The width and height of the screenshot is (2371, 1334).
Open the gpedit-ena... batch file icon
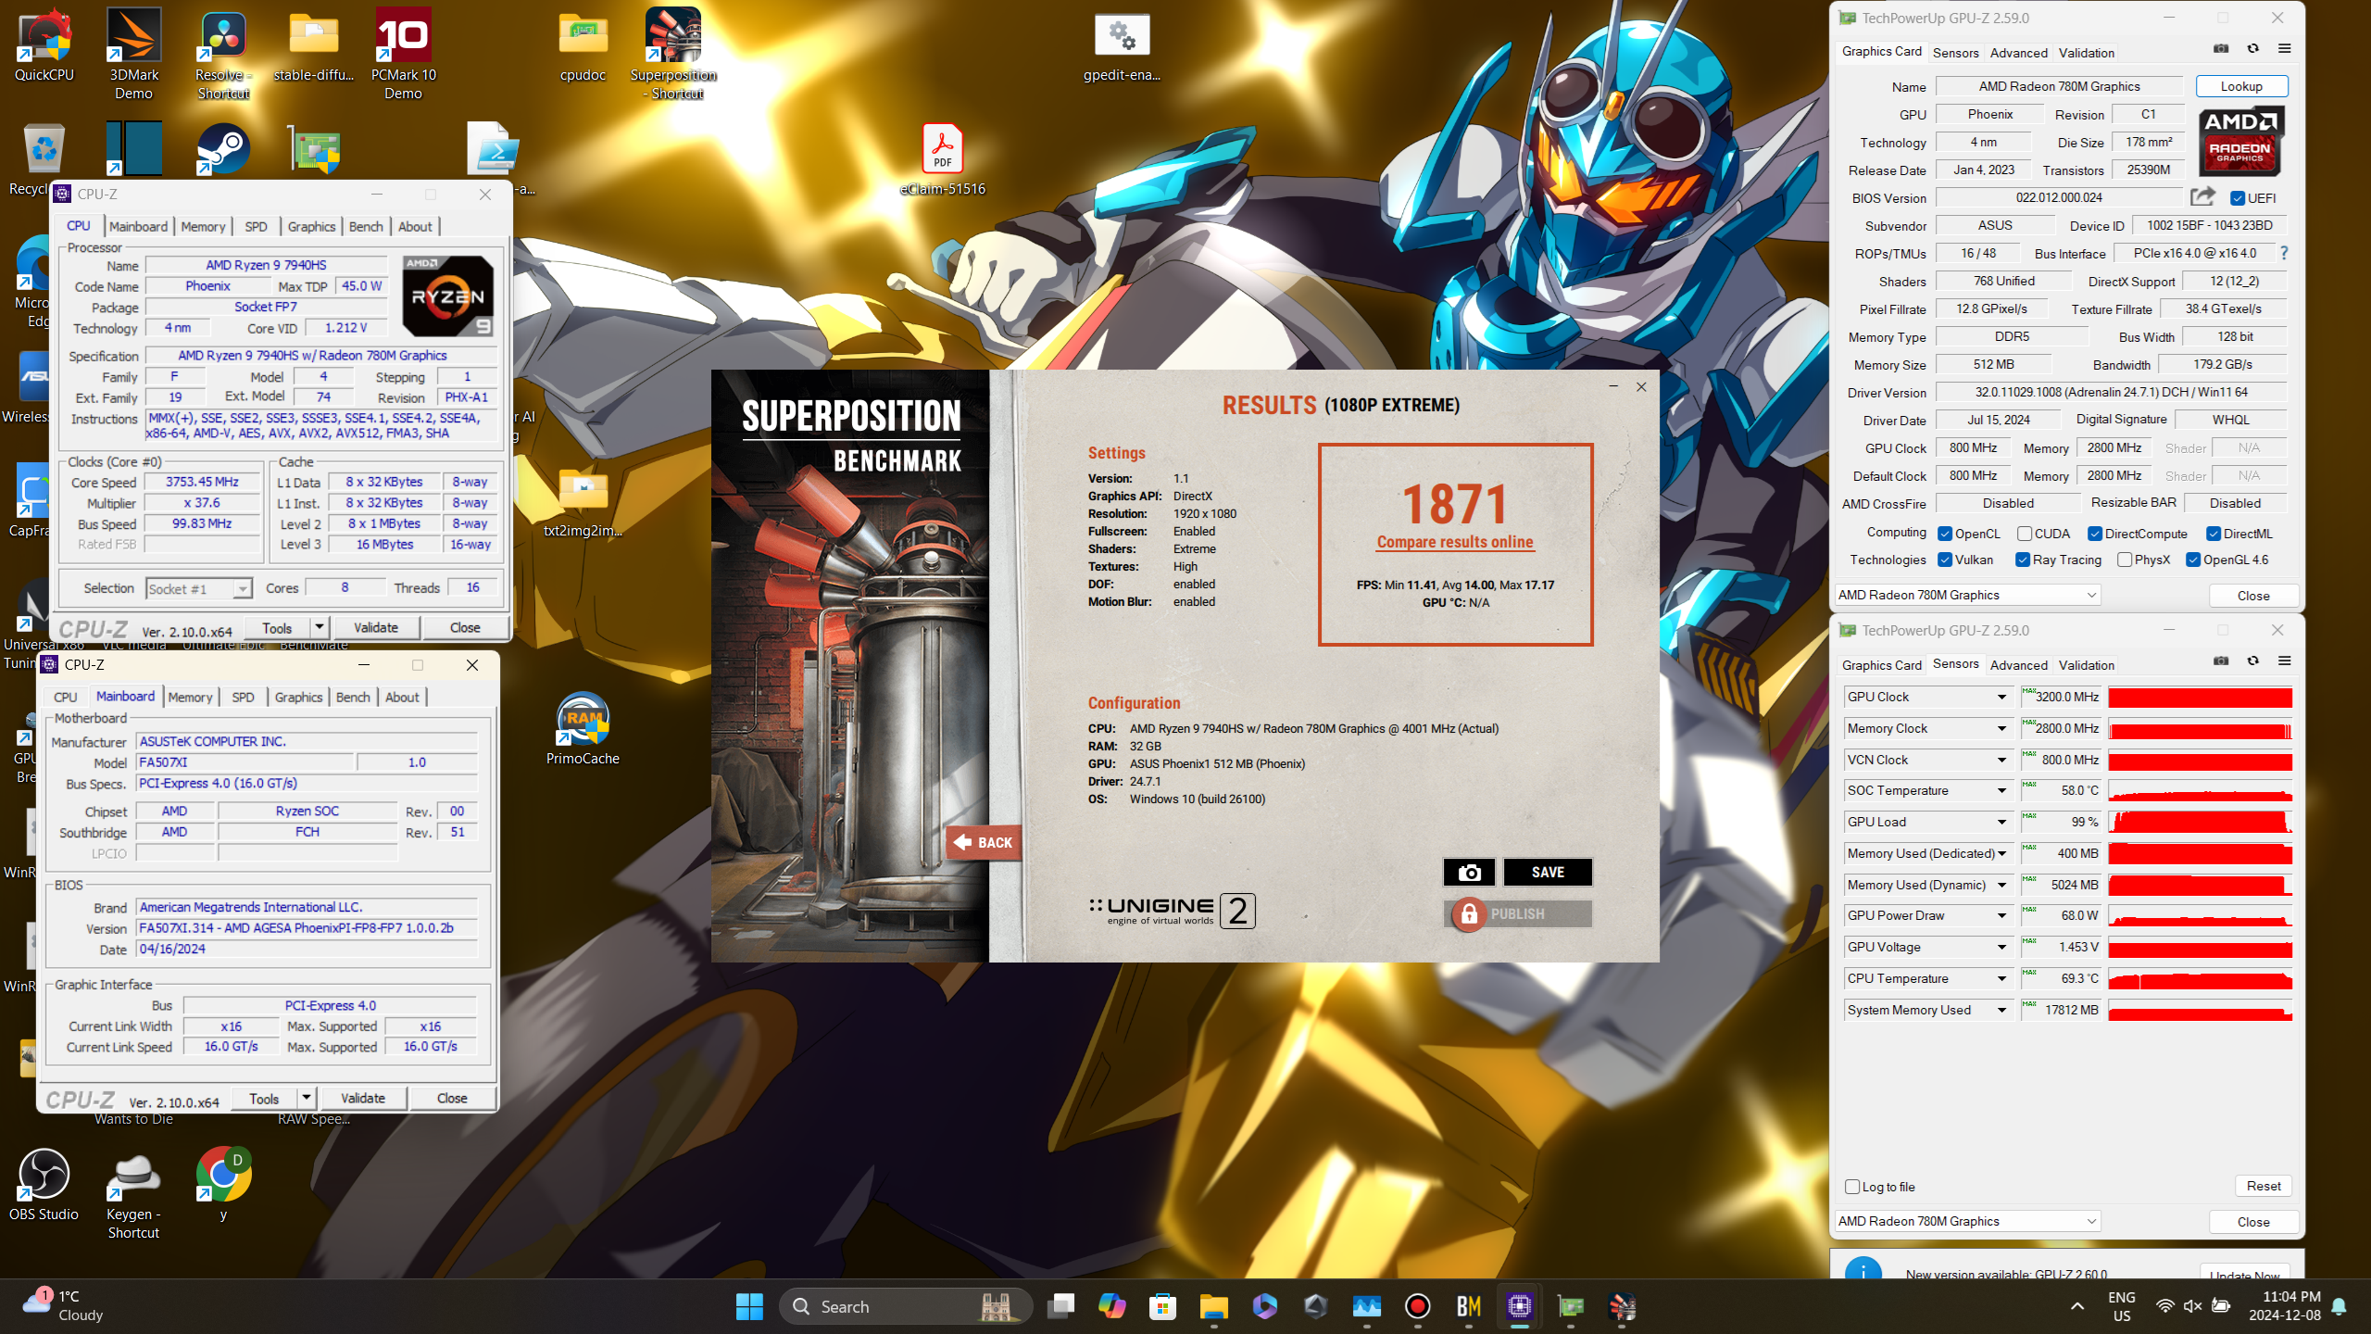pos(1122,46)
